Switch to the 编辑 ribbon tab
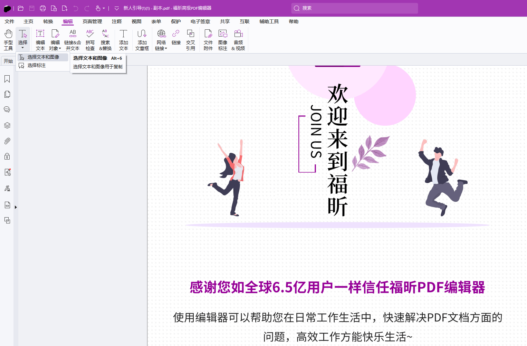The height and width of the screenshot is (346, 527). click(68, 21)
